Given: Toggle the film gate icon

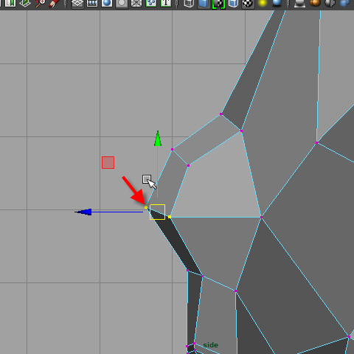Looking at the screenshot, I should click(92, 3).
